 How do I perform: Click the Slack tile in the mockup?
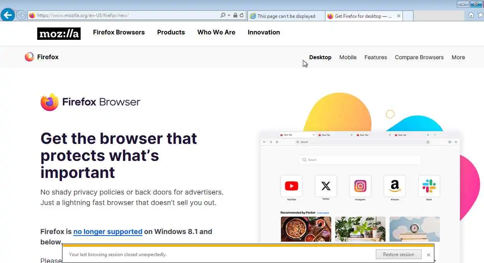click(x=429, y=186)
